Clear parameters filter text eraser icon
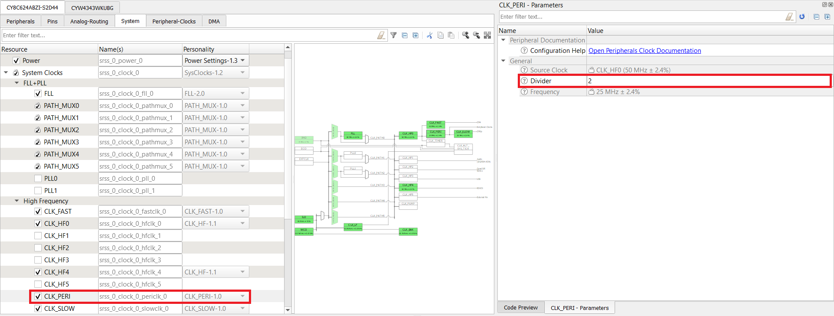 (790, 17)
